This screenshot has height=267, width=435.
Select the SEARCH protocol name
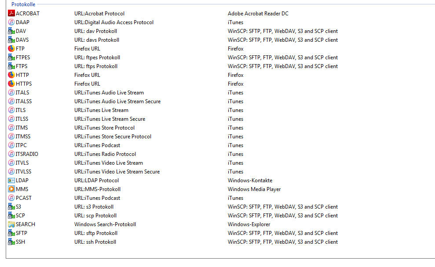[x=25, y=224]
